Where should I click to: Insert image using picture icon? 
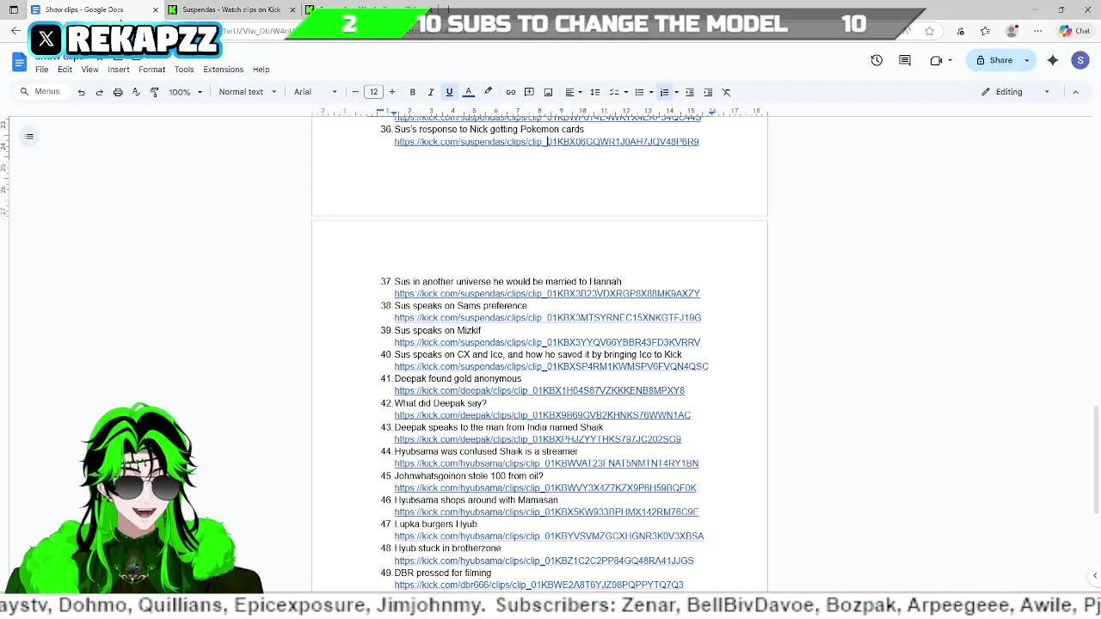[548, 92]
